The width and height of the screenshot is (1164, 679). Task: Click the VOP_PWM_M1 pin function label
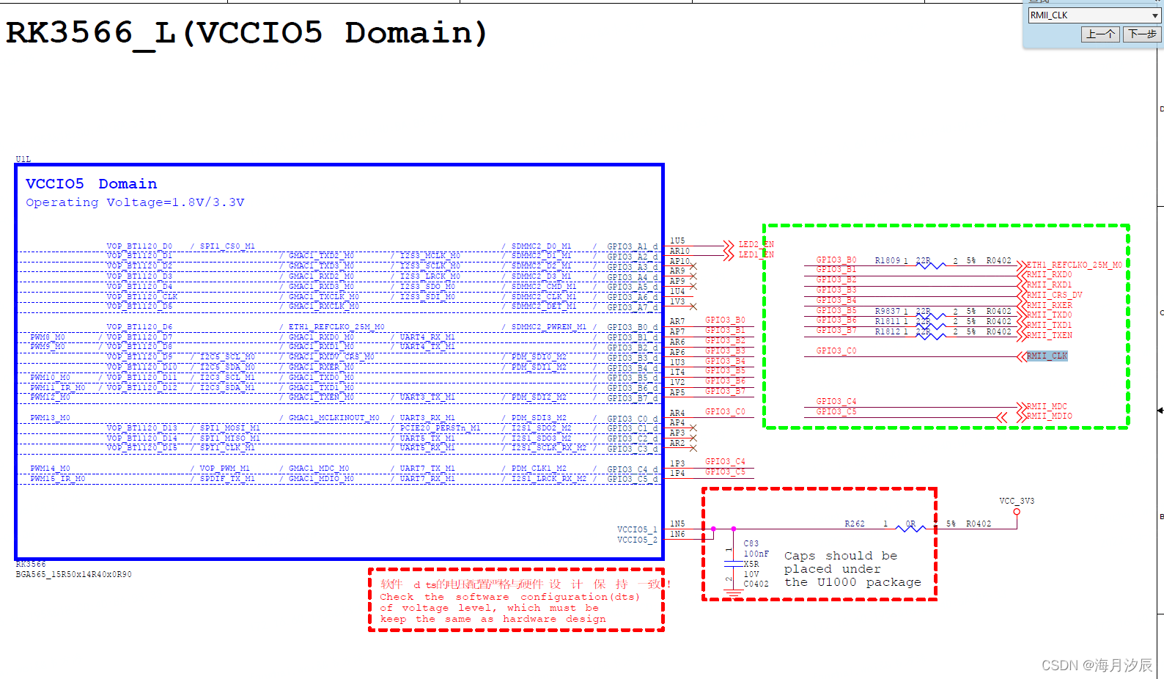point(225,469)
